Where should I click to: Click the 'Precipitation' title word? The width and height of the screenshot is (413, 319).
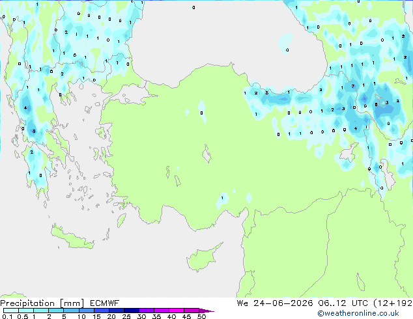(27, 303)
